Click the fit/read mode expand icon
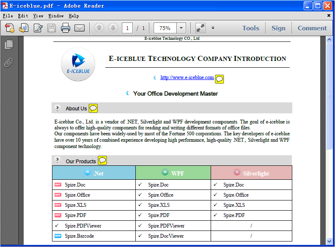The height and width of the screenshot is (247, 335). [200, 28]
